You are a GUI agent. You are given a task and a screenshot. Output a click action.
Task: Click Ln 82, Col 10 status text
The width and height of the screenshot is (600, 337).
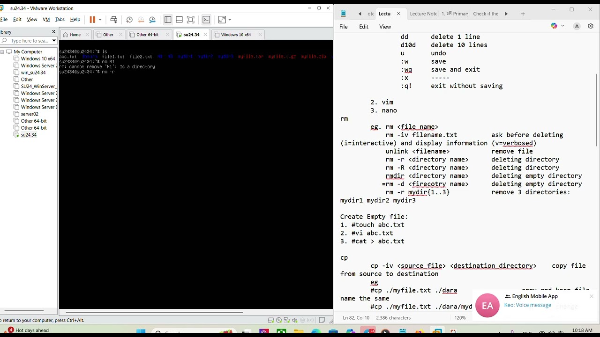356,318
